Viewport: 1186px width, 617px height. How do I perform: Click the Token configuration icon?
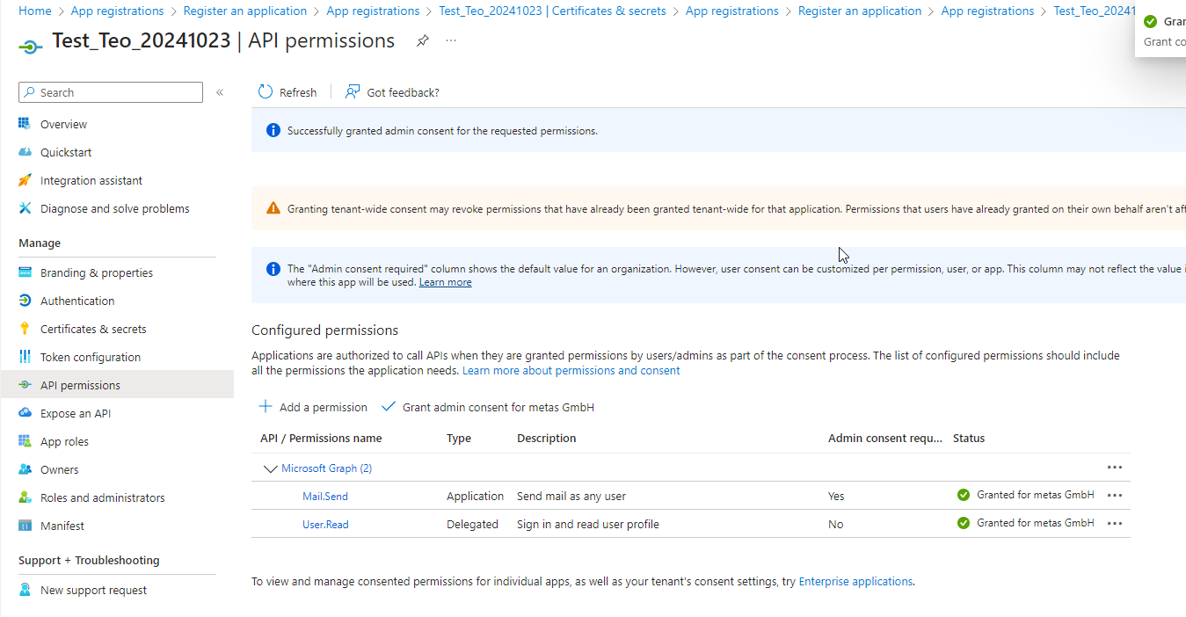[x=25, y=357]
